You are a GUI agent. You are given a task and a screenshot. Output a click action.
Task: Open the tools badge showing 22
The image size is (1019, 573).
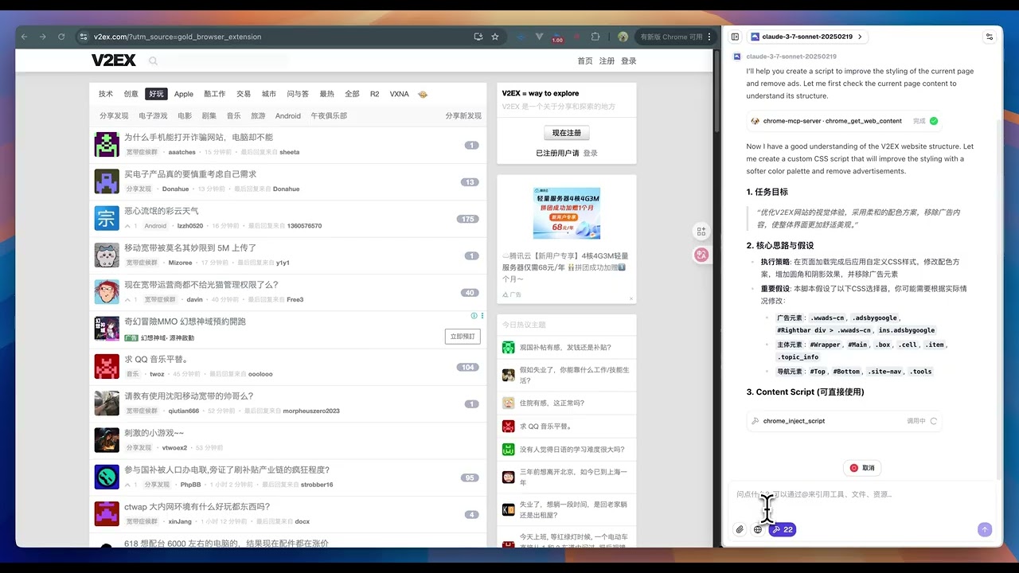click(783, 529)
